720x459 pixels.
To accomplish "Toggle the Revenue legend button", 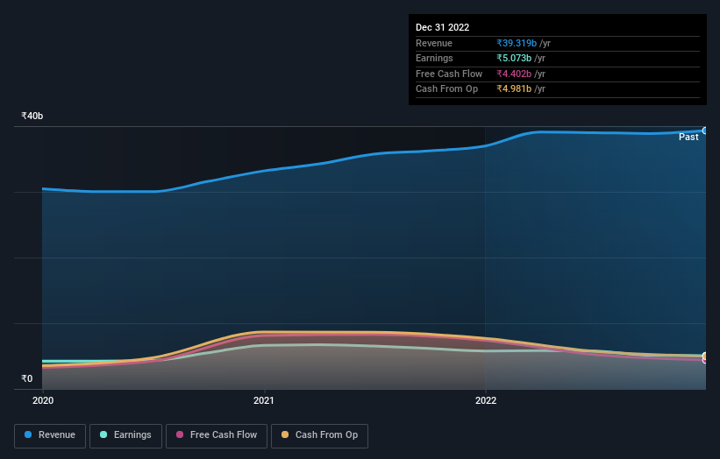I will (x=50, y=435).
